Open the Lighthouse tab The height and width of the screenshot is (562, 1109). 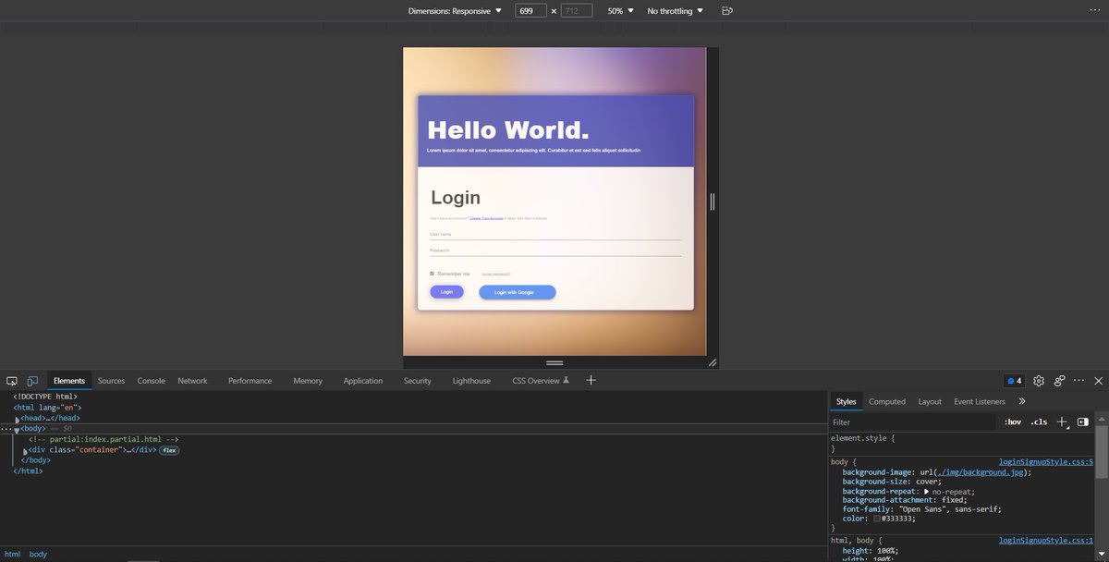471,381
